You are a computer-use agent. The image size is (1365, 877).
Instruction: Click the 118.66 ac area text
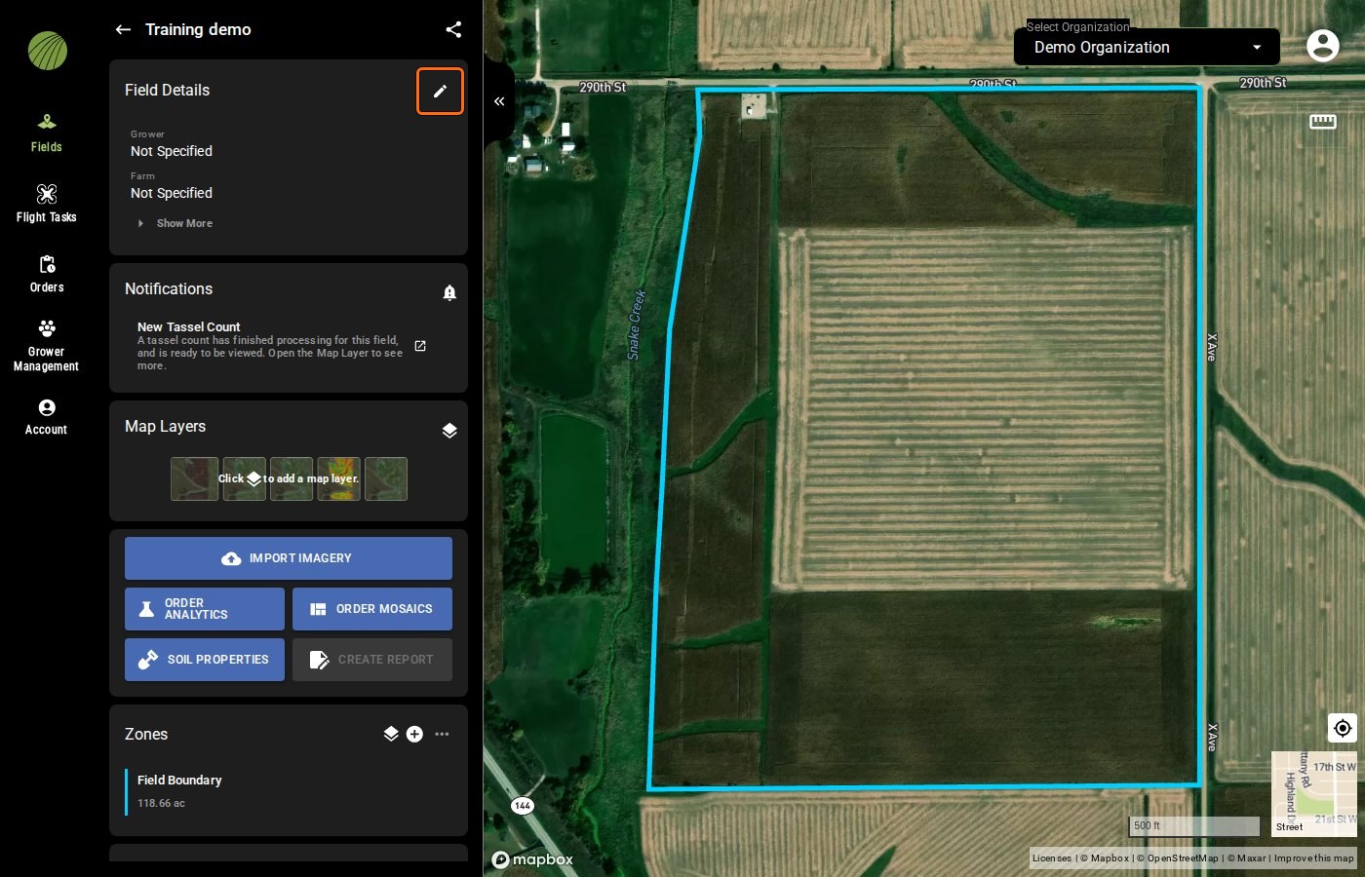[x=161, y=803]
